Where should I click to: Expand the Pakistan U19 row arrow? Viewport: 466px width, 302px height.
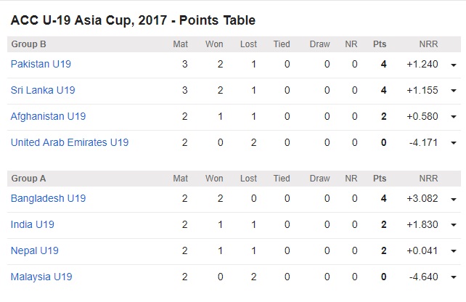454,65
